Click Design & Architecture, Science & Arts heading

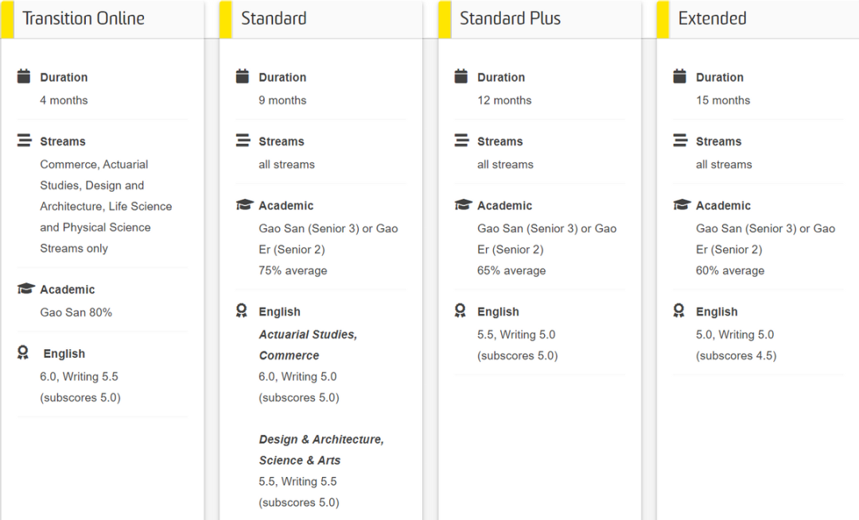click(321, 450)
